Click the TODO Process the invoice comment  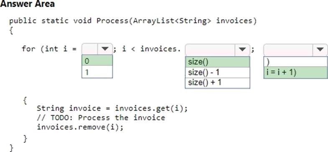click(x=101, y=118)
